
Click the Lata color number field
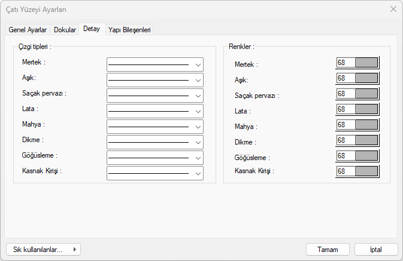click(345, 109)
